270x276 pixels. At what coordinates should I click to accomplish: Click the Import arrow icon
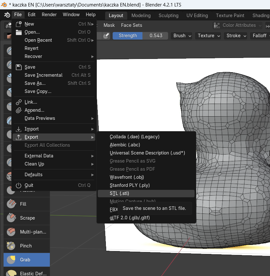[x=18, y=129]
